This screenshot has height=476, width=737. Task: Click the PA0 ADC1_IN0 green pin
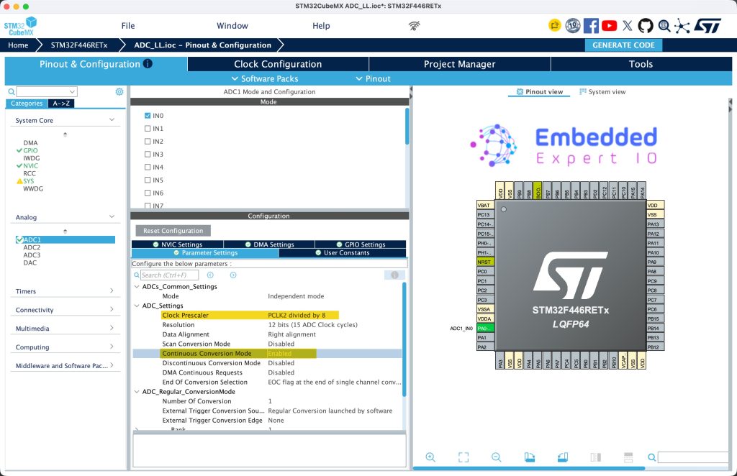click(x=485, y=328)
